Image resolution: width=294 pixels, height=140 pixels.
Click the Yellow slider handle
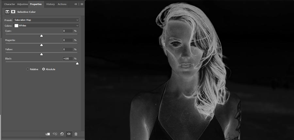41,54
